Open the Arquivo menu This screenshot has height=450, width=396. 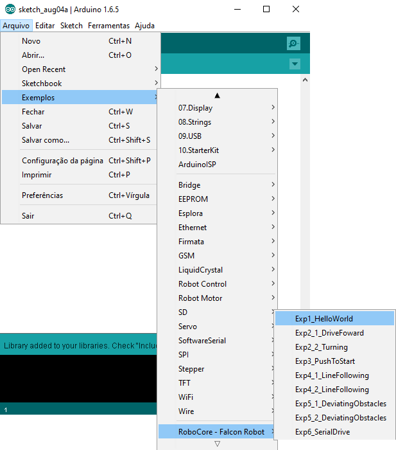point(16,26)
